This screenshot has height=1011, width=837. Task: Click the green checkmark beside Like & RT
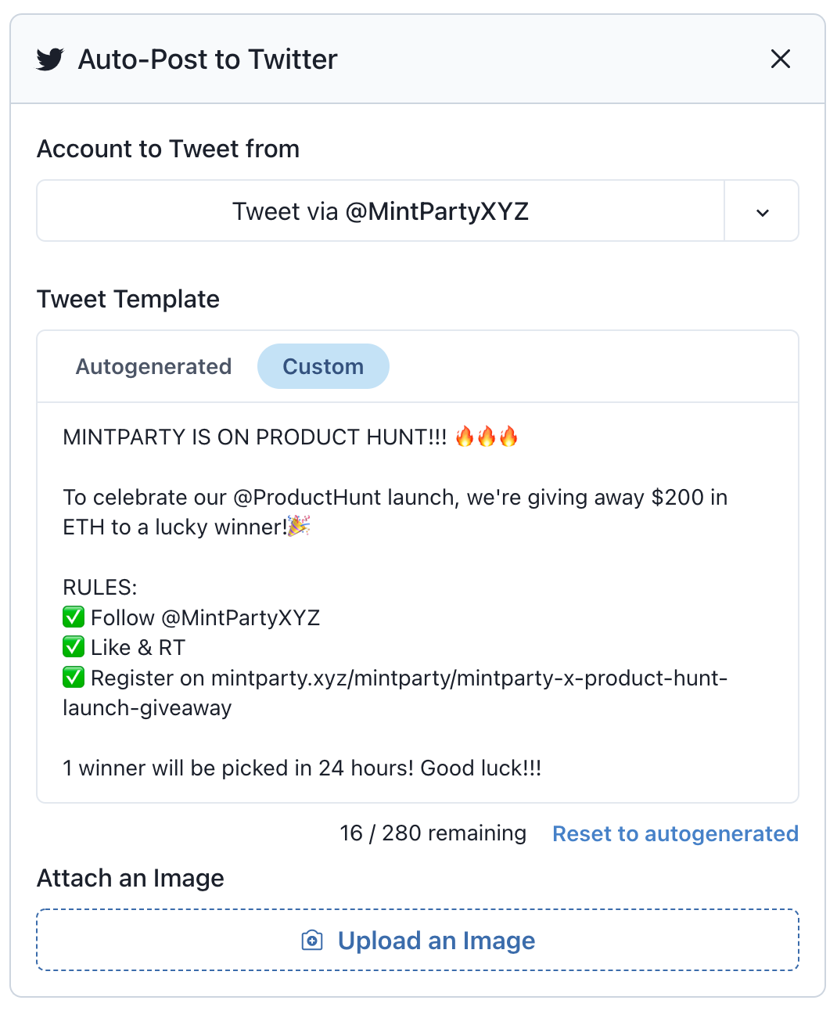click(x=74, y=647)
